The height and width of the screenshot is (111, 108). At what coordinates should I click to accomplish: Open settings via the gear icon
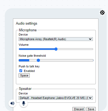pos(102,13)
